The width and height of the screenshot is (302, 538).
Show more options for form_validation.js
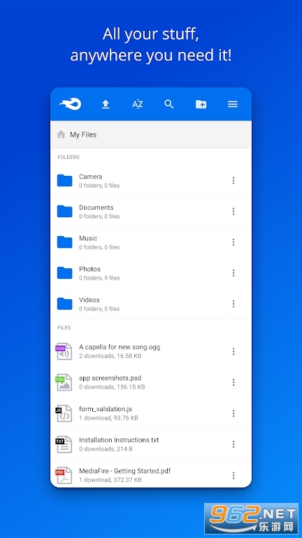(233, 413)
